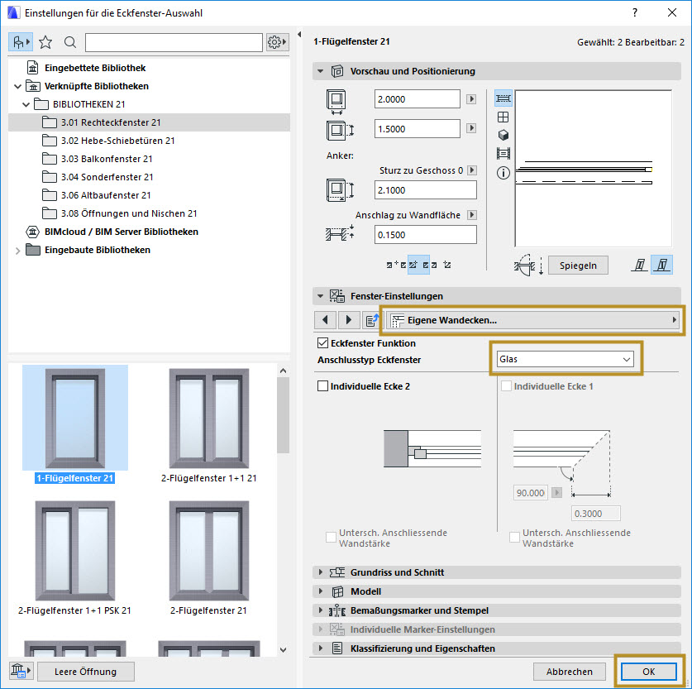Click the library search text field
692x689 pixels.
174,42
